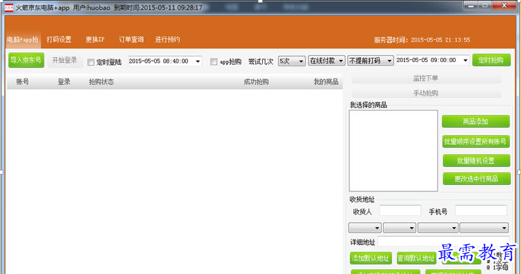
Task: Click the 定时抢购 button
Action: pos(491,60)
